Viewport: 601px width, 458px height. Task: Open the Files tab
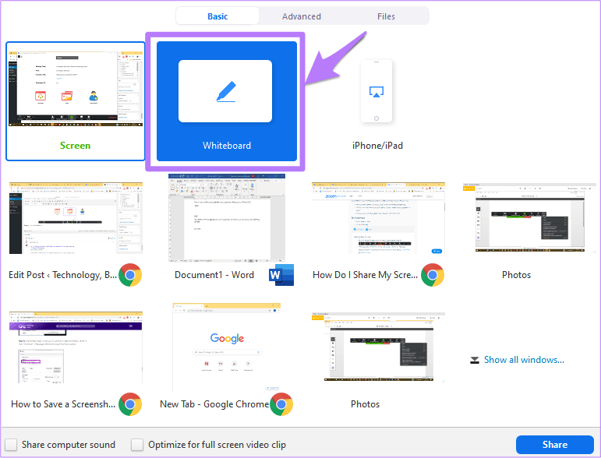coord(386,16)
